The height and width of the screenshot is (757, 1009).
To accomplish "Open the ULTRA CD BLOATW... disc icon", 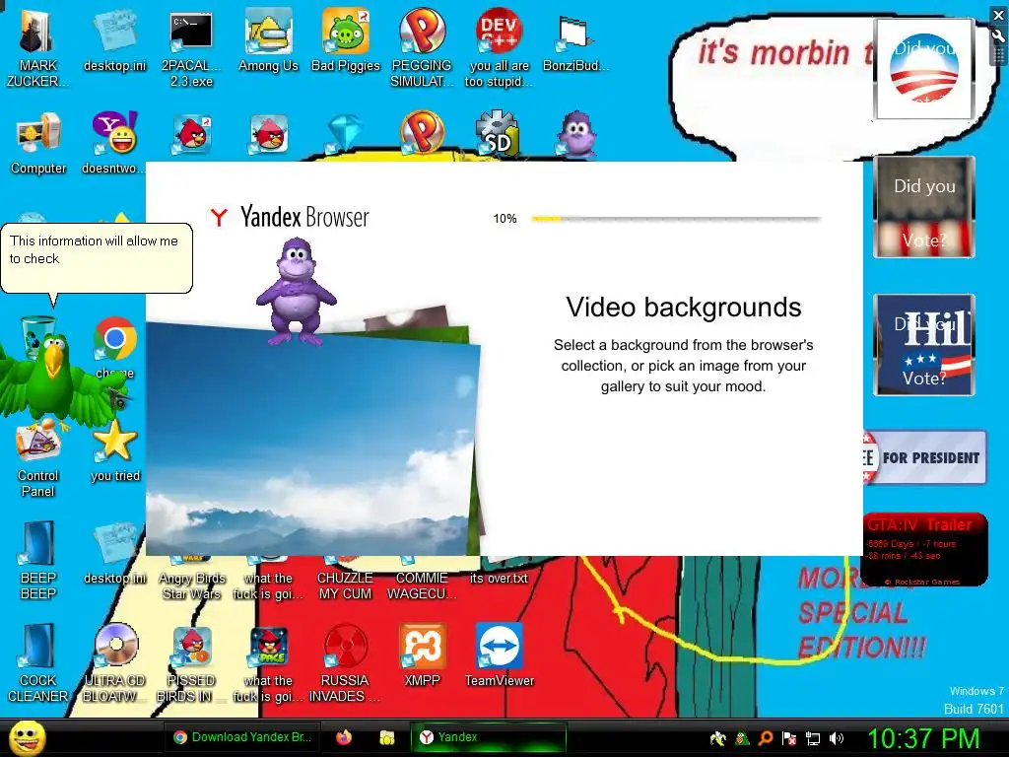I will click(114, 663).
